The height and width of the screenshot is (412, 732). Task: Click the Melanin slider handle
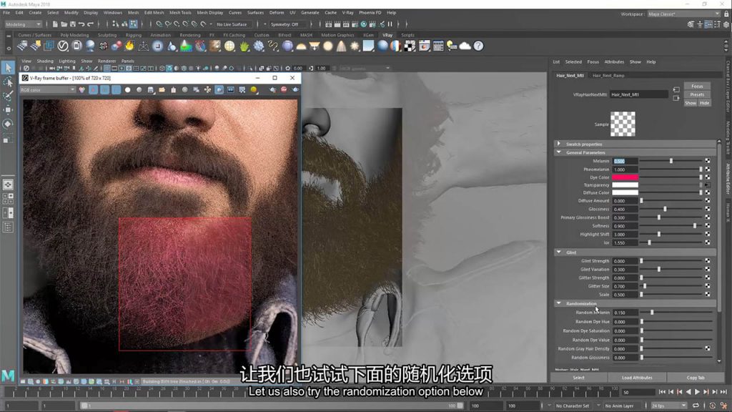click(671, 161)
